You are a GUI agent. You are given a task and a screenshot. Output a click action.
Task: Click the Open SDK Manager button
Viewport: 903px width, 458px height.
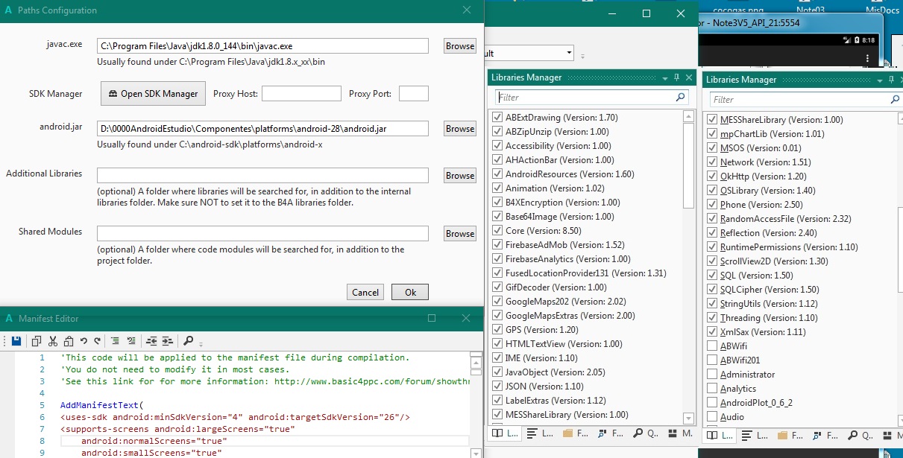152,93
